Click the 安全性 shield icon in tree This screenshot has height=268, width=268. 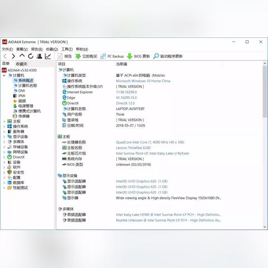tap(9, 173)
